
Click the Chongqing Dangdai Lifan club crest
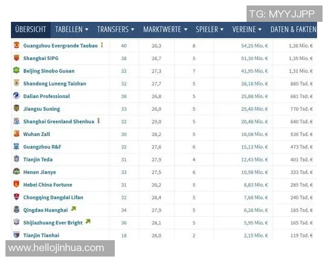[x=16, y=196]
